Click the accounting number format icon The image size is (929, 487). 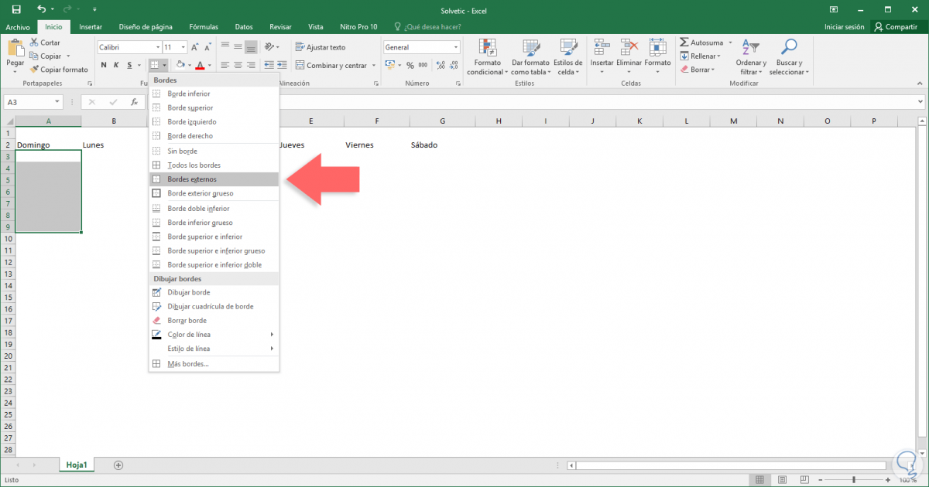390,66
